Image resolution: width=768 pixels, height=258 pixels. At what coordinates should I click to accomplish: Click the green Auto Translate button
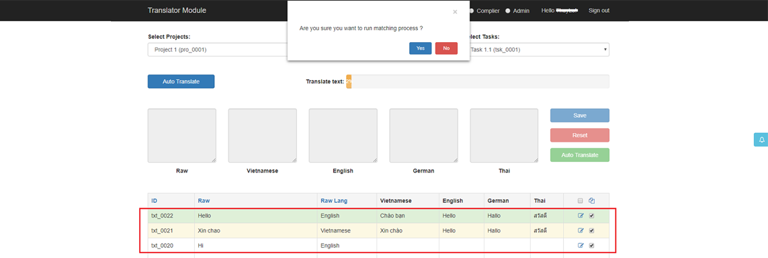tap(580, 155)
